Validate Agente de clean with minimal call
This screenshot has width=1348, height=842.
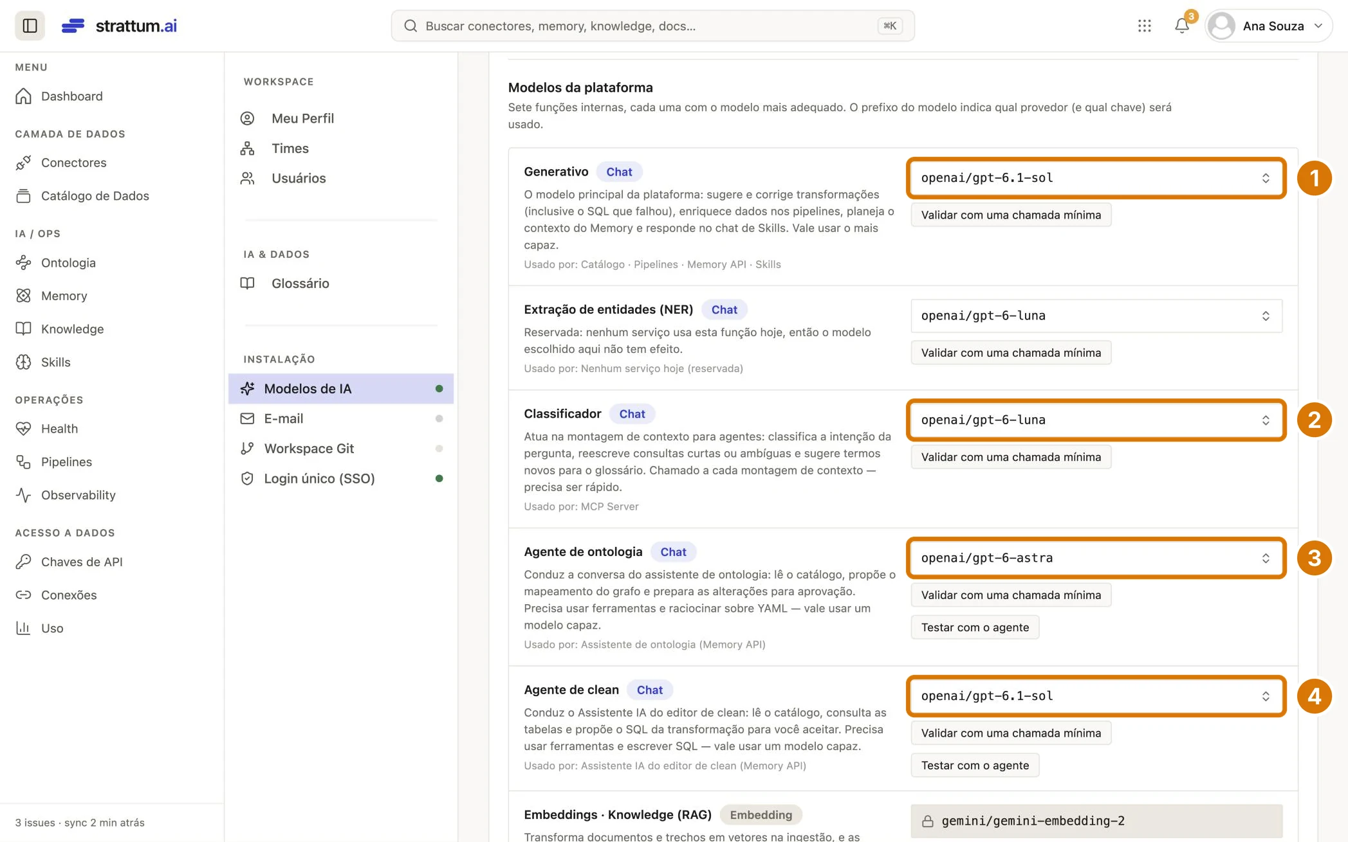(x=1011, y=733)
